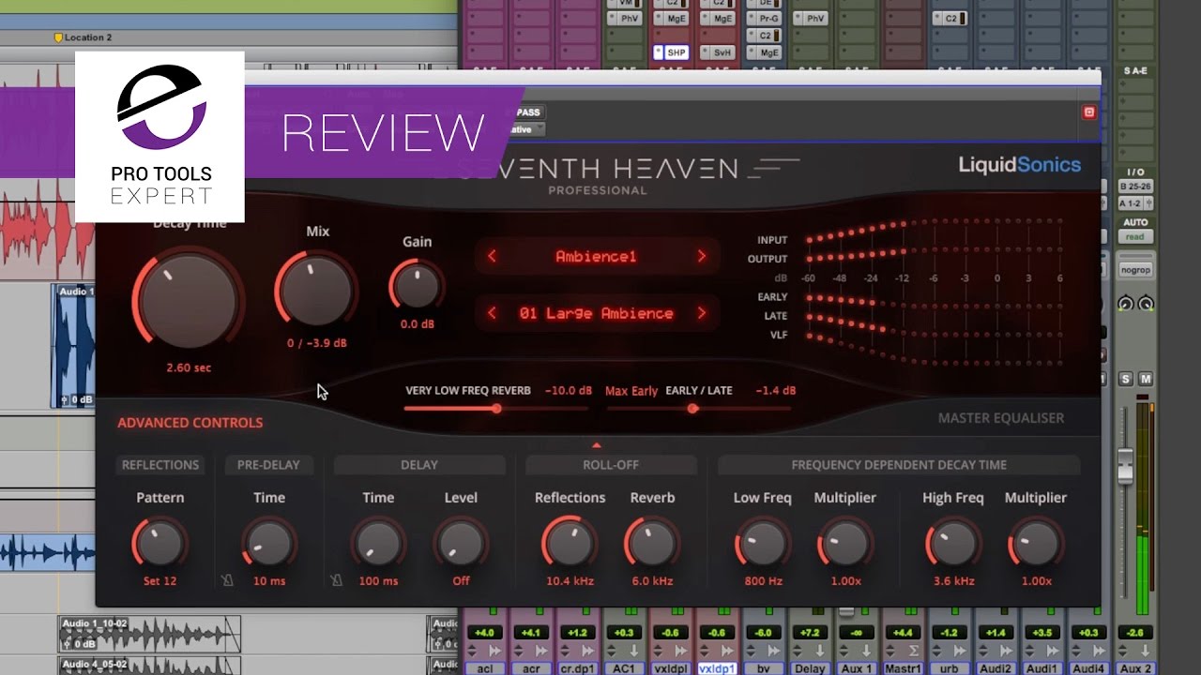Viewport: 1201px width, 675px height.
Task: Open the Native plugin format dropdown
Action: [x=526, y=129]
